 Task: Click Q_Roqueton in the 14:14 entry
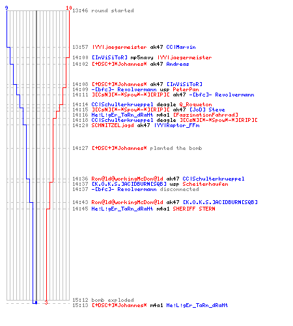[x=195, y=104]
